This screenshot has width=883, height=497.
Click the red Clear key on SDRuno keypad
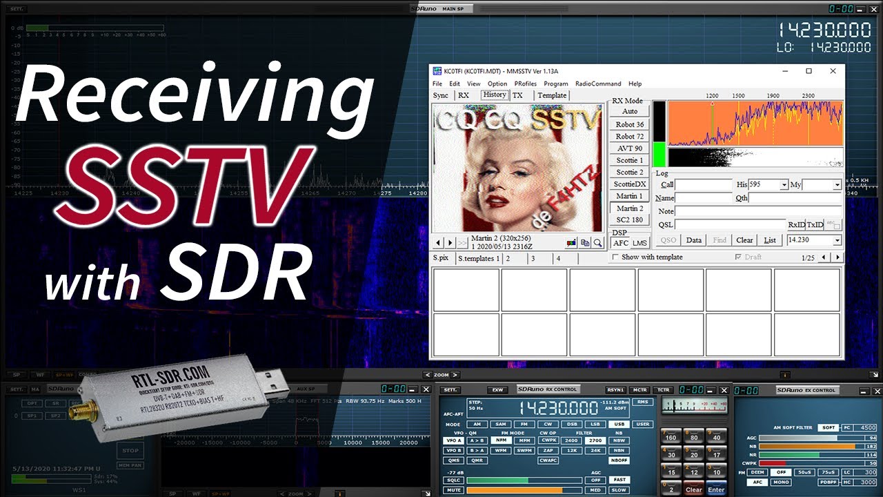pos(693,489)
